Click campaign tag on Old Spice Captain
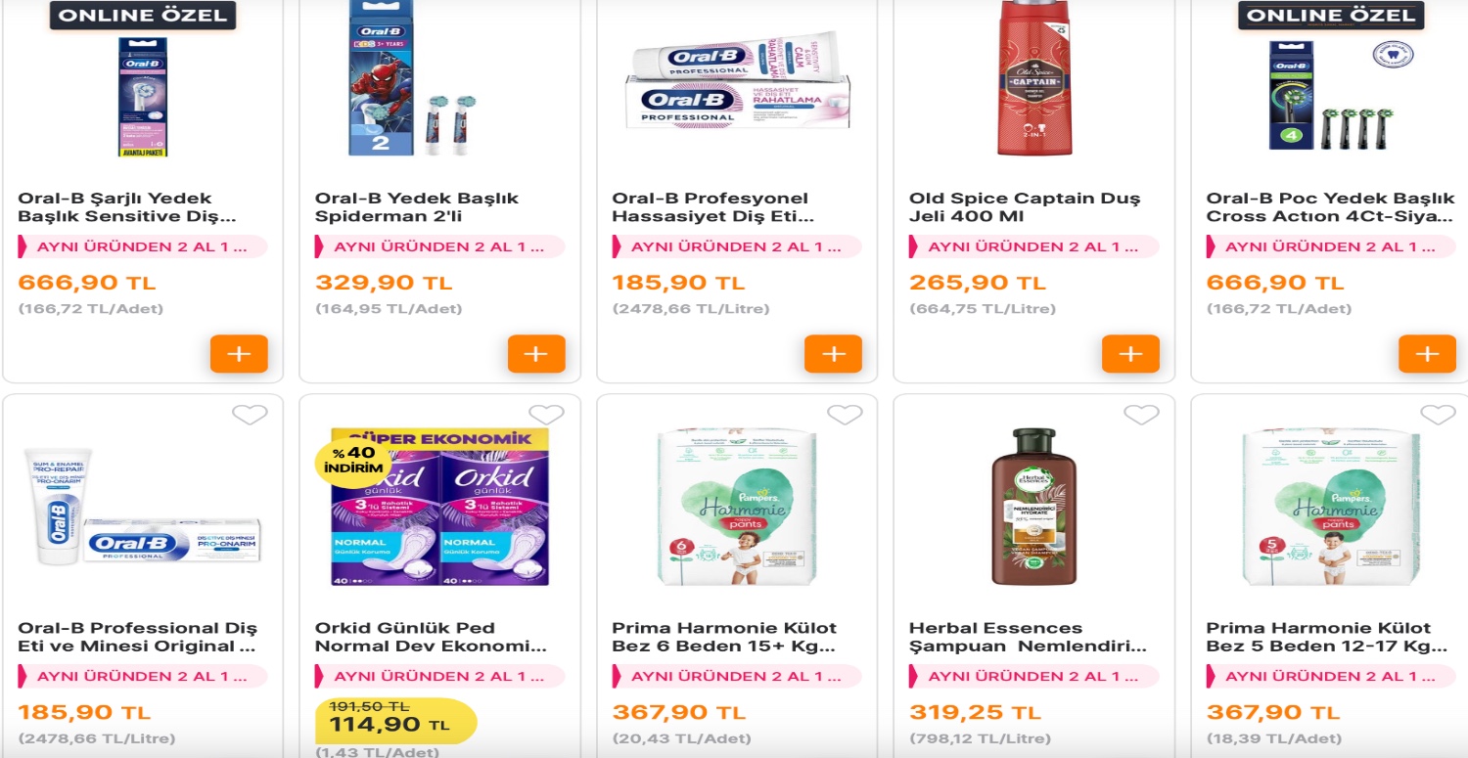Screen dimensions: 1468x758 [1033, 246]
